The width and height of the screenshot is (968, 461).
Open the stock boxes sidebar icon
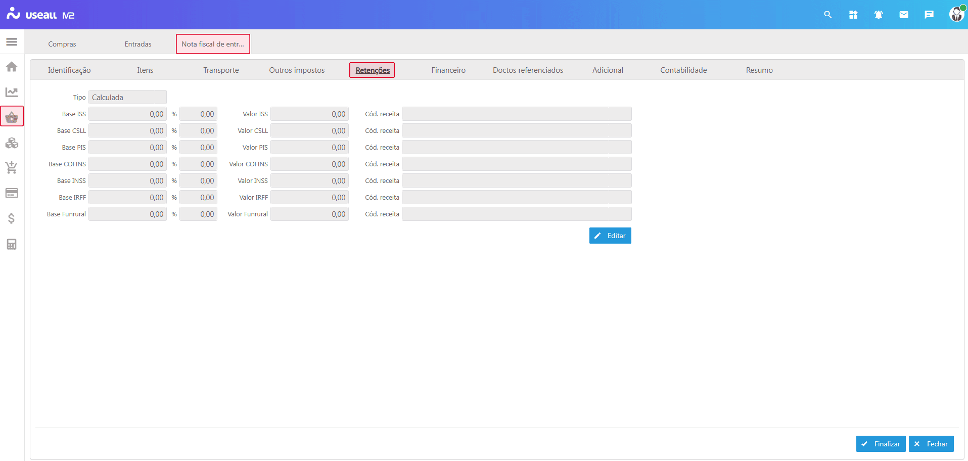(x=12, y=143)
